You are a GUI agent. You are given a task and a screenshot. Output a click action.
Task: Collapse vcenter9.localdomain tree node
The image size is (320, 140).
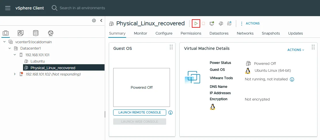click(x=5, y=42)
